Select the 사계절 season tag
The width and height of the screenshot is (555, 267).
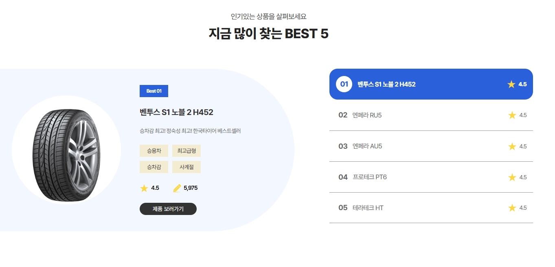[186, 167]
